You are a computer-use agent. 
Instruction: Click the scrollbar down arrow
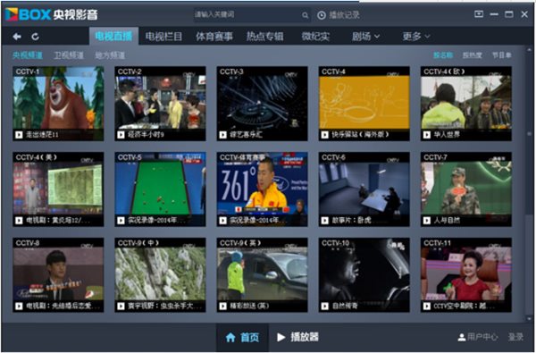click(530, 318)
